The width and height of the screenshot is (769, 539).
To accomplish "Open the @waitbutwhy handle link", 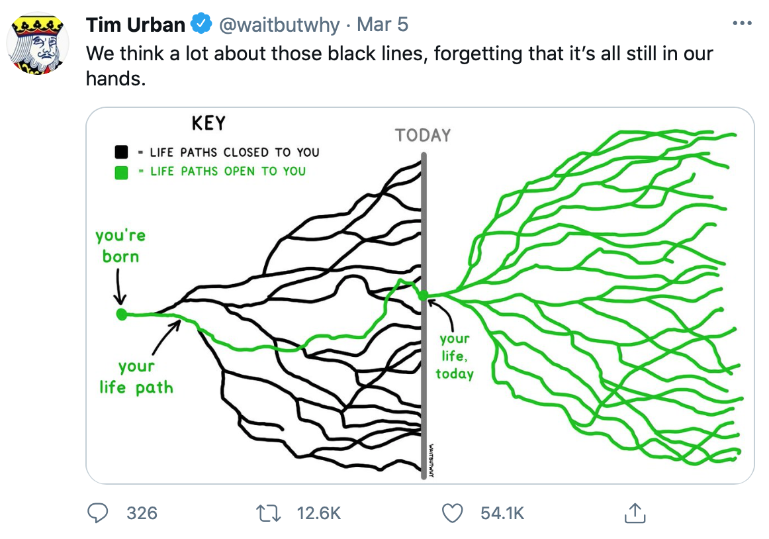I will pyautogui.click(x=278, y=25).
